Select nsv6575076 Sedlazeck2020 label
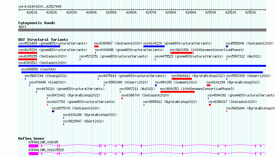275x157 pixels. [x=76, y=108]
